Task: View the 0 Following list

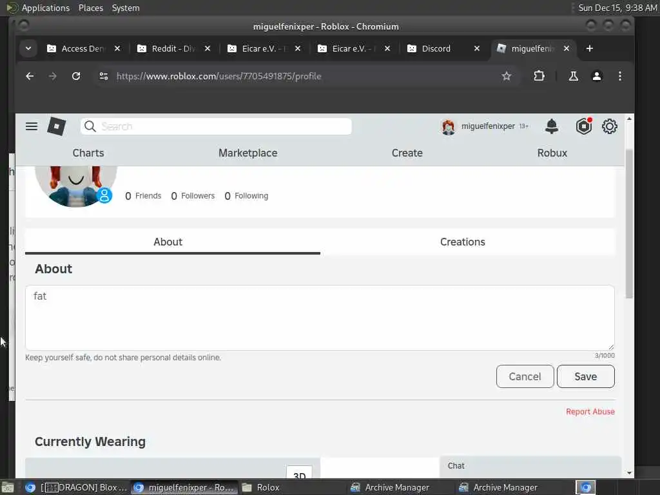Action: (246, 196)
